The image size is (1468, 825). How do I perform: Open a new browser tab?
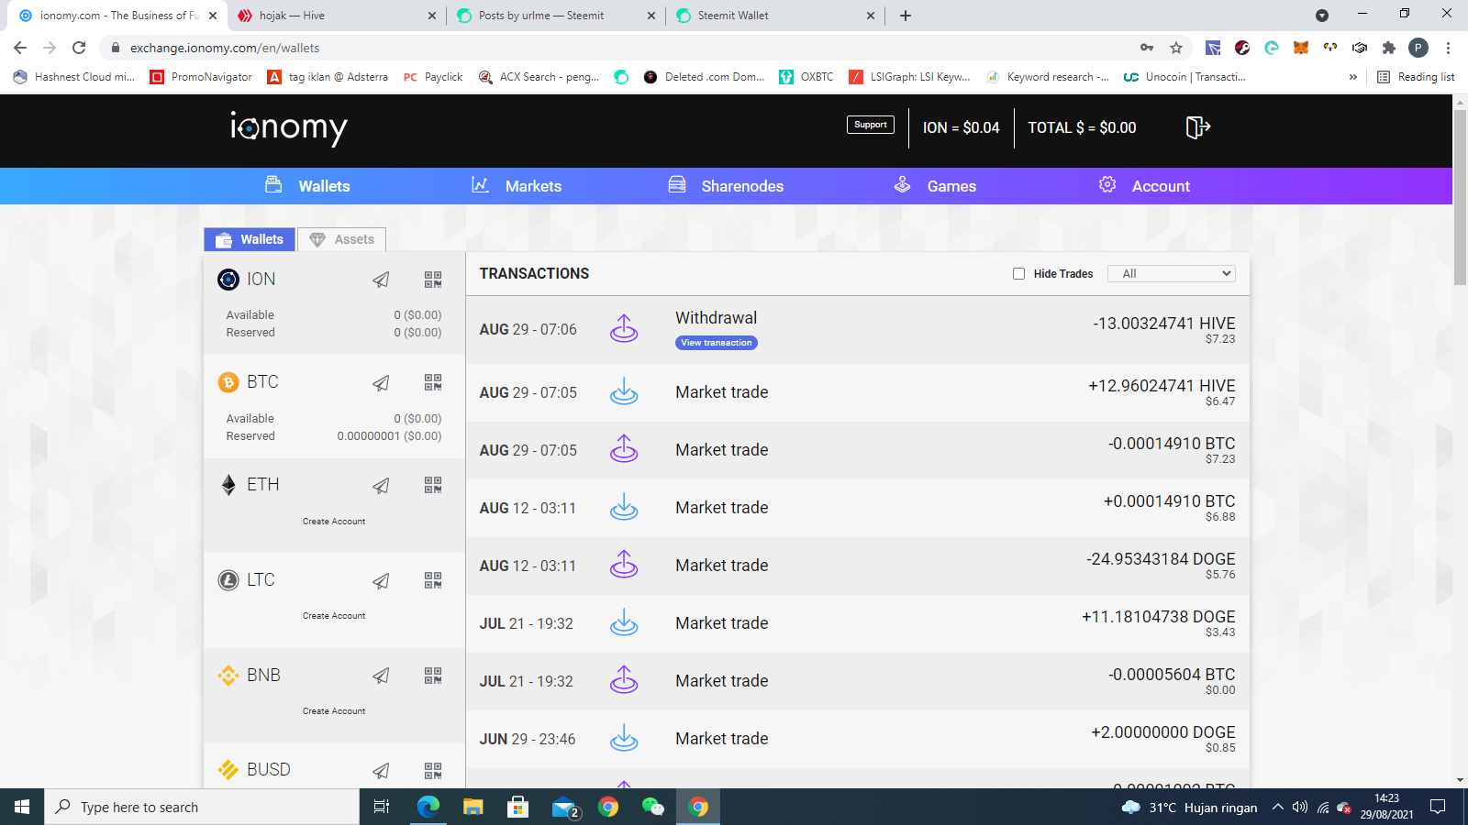coord(906,16)
